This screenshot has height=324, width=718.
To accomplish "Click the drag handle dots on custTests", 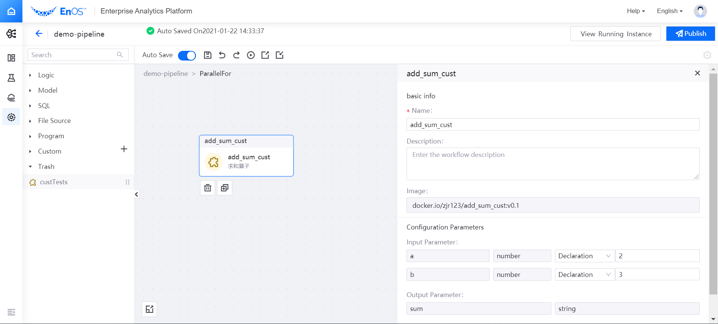I will coord(128,182).
